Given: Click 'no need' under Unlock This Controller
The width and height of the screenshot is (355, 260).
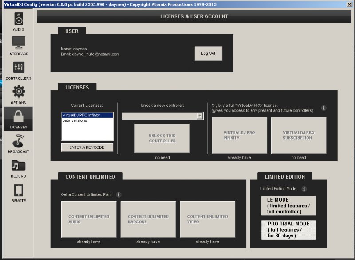Looking at the screenshot, I should [162, 157].
